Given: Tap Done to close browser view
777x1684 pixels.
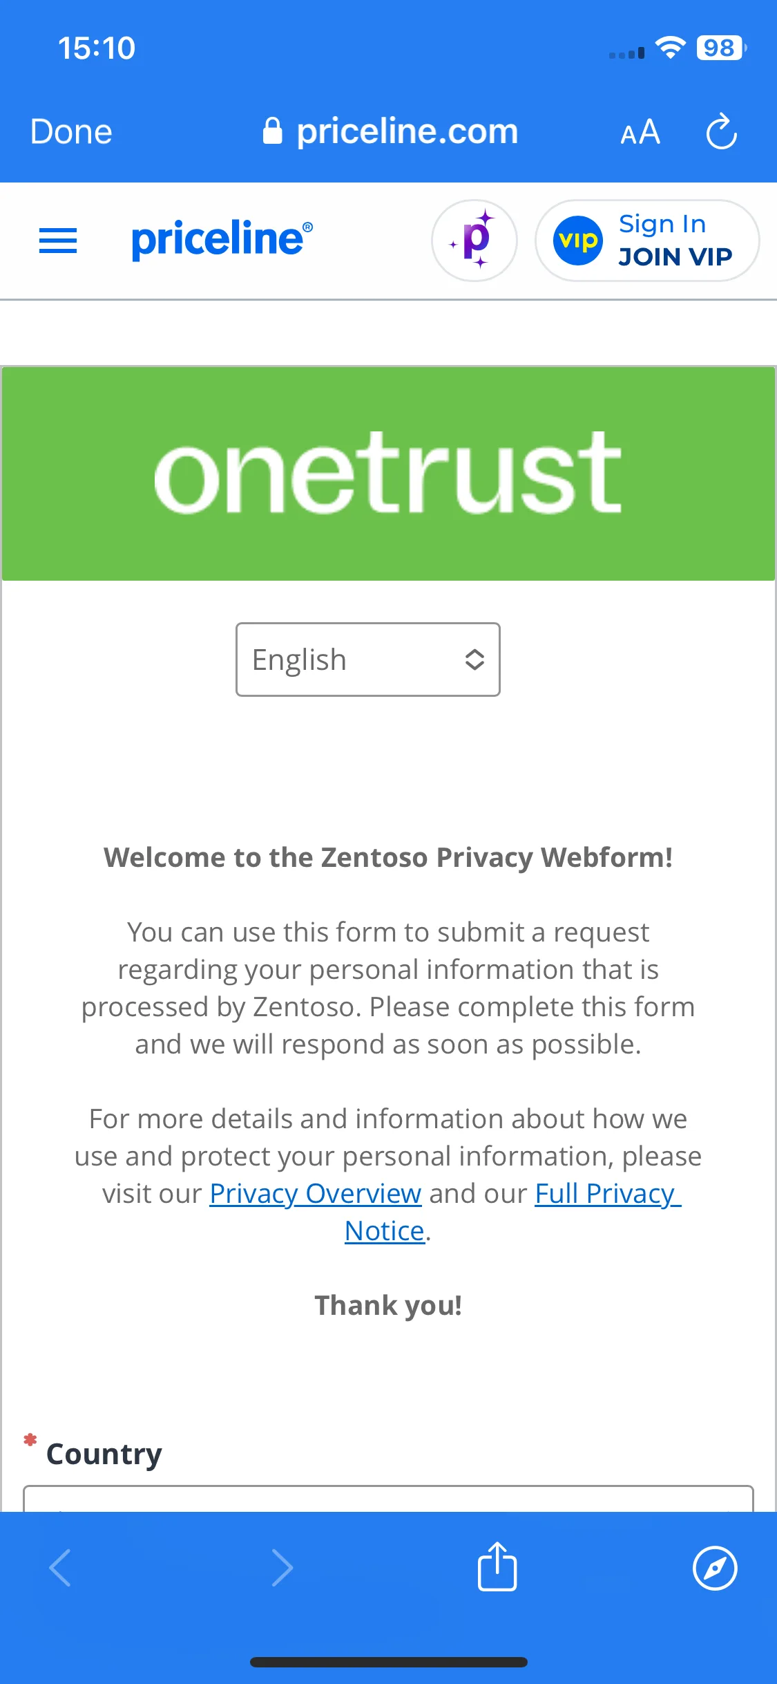Looking at the screenshot, I should [x=71, y=131].
